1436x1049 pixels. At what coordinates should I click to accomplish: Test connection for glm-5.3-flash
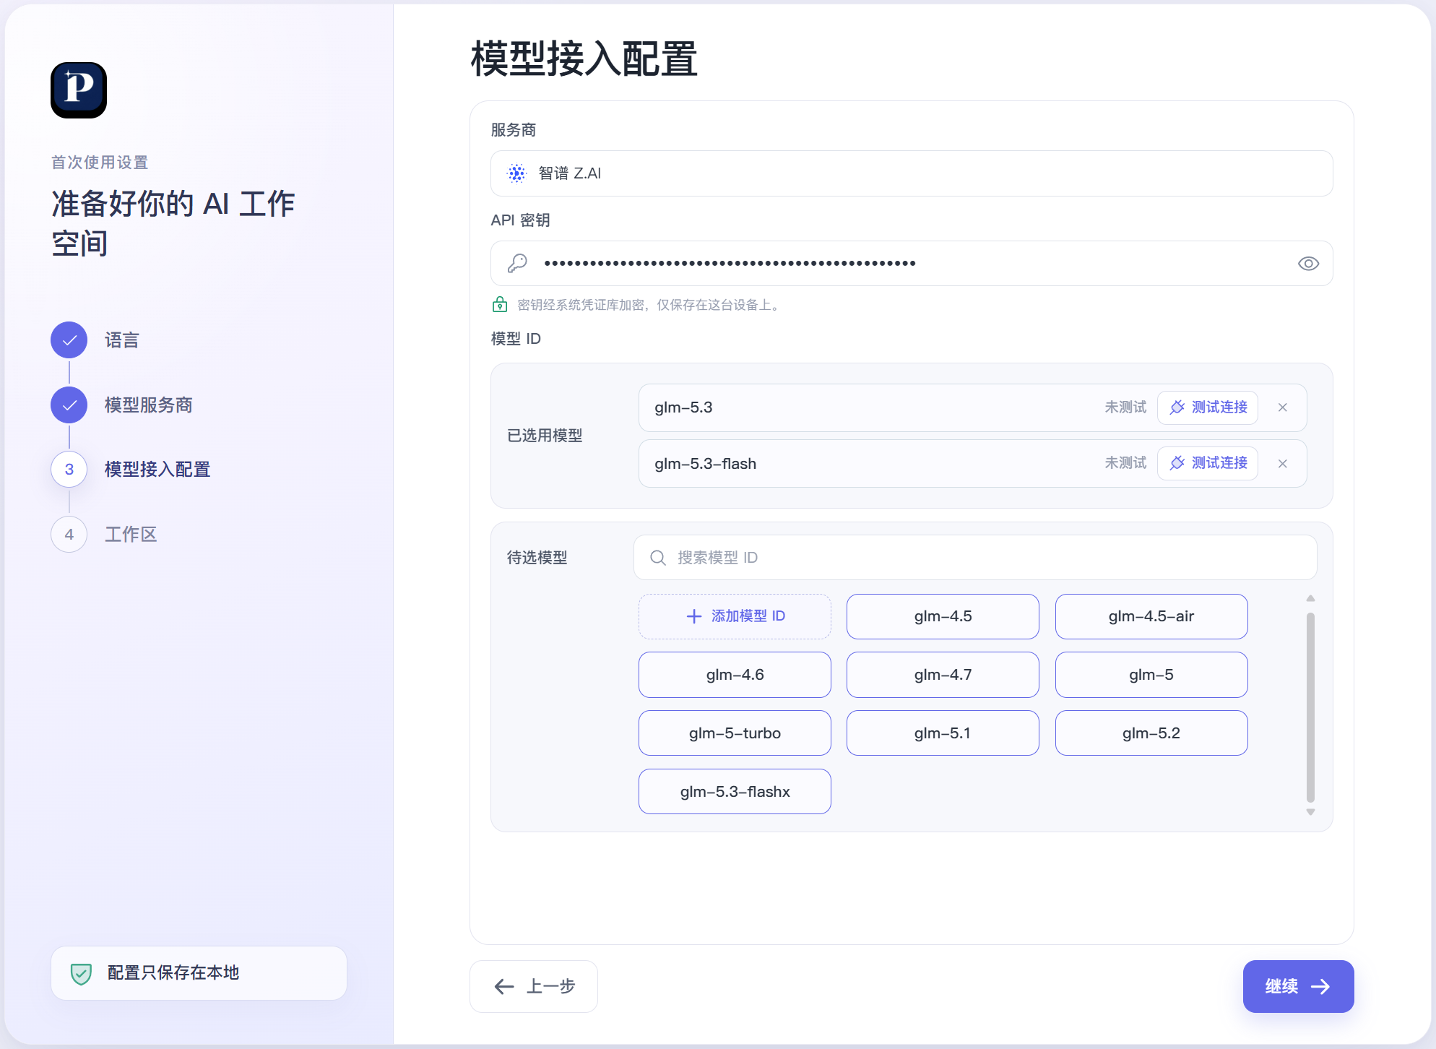[1208, 463]
